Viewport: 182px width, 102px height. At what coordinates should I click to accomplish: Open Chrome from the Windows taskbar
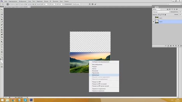pos(13,100)
